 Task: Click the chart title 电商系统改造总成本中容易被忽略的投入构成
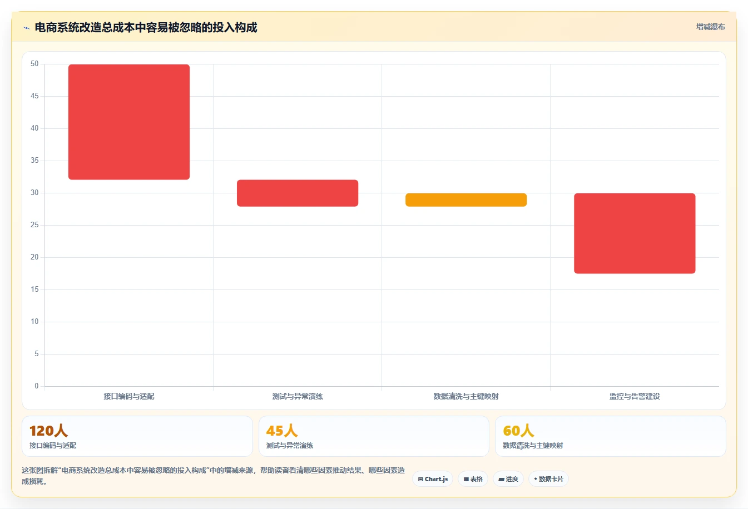(x=146, y=28)
